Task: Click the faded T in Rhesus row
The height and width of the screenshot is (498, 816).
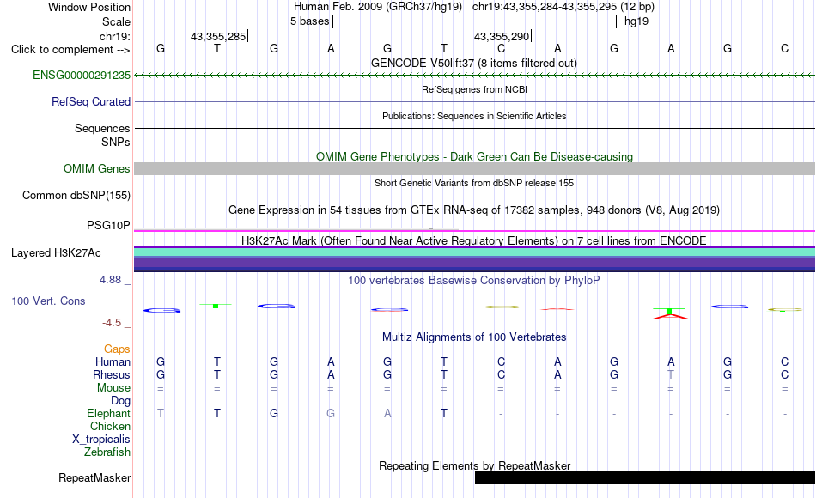Action: [x=671, y=374]
